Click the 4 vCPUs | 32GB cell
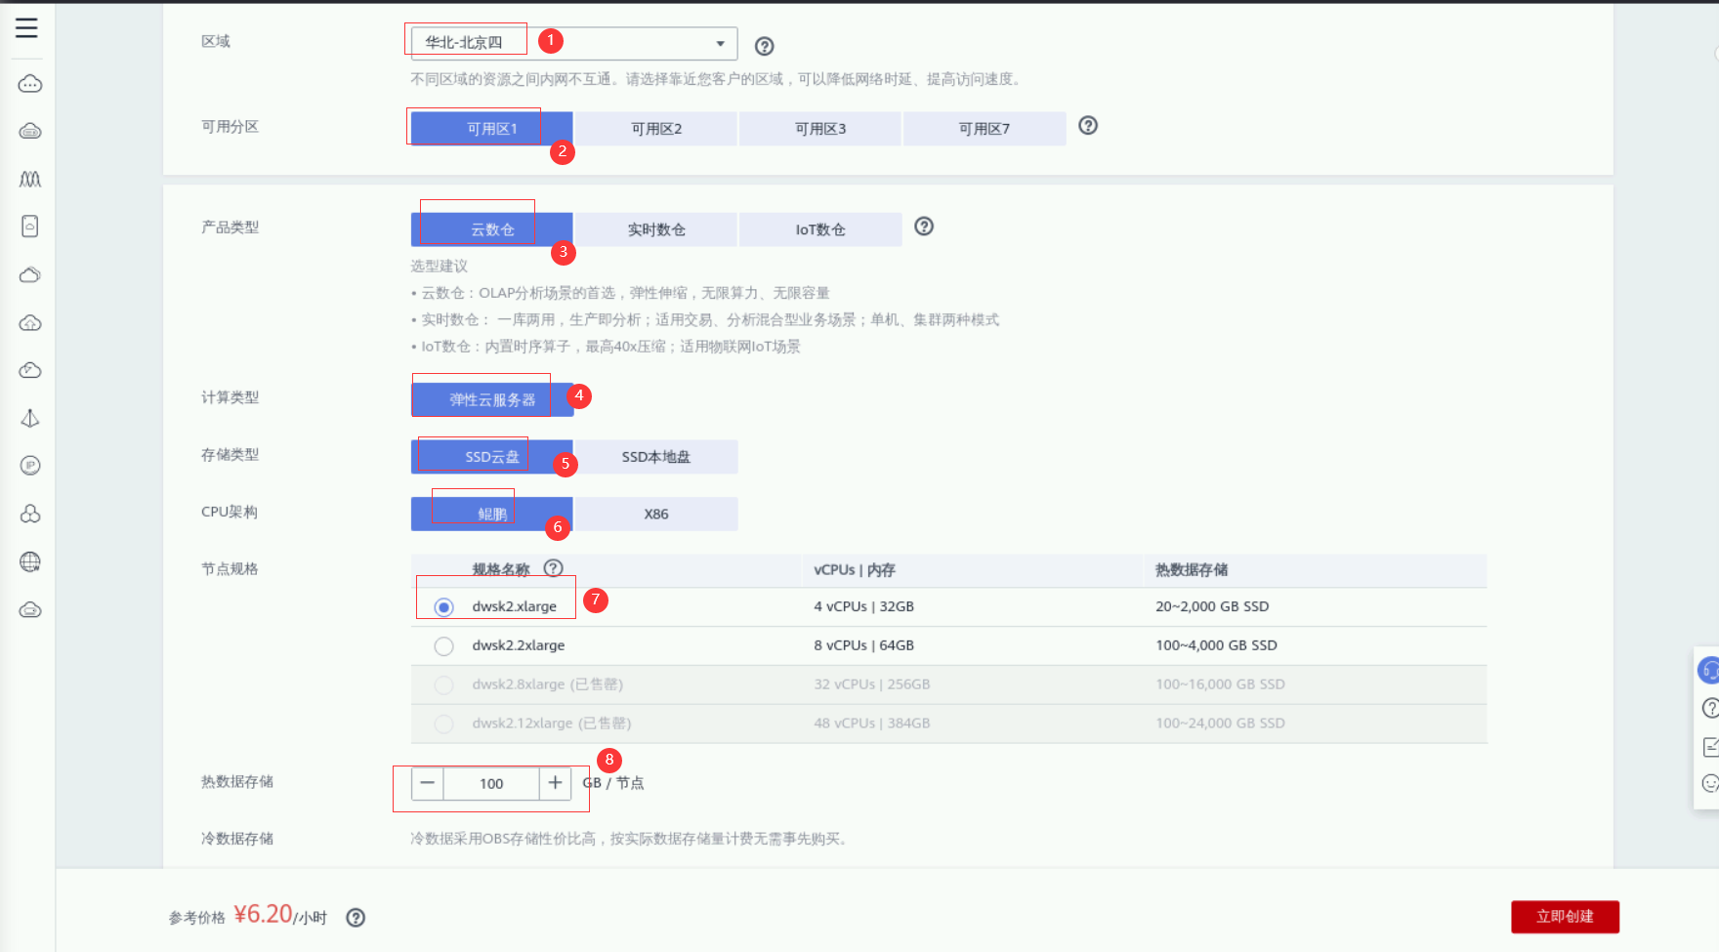Image resolution: width=1719 pixels, height=952 pixels. tap(864, 606)
